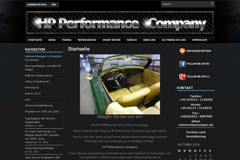This screenshot has width=240, height=160.
Task: Open the Smart Repair menu item
Action: [x=112, y=40]
